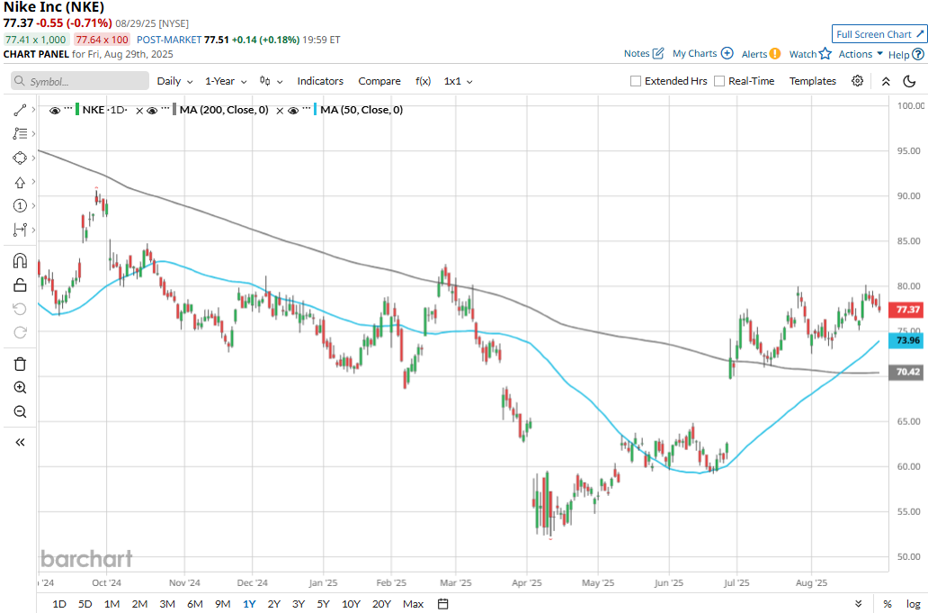The height and width of the screenshot is (613, 928).
Task: Collapse the drawing tools sidebar
Action: 20,443
